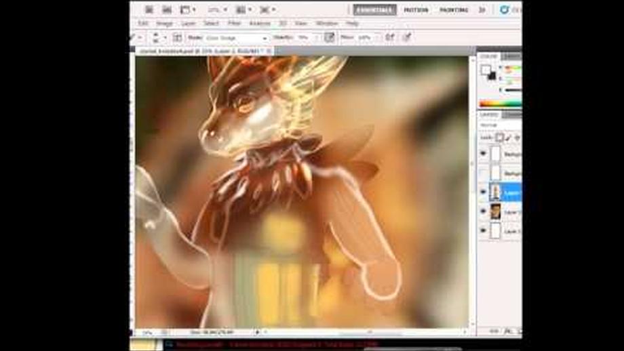Image resolution: width=624 pixels, height=351 pixels.
Task: Open the Window menu
Action: 327,24
